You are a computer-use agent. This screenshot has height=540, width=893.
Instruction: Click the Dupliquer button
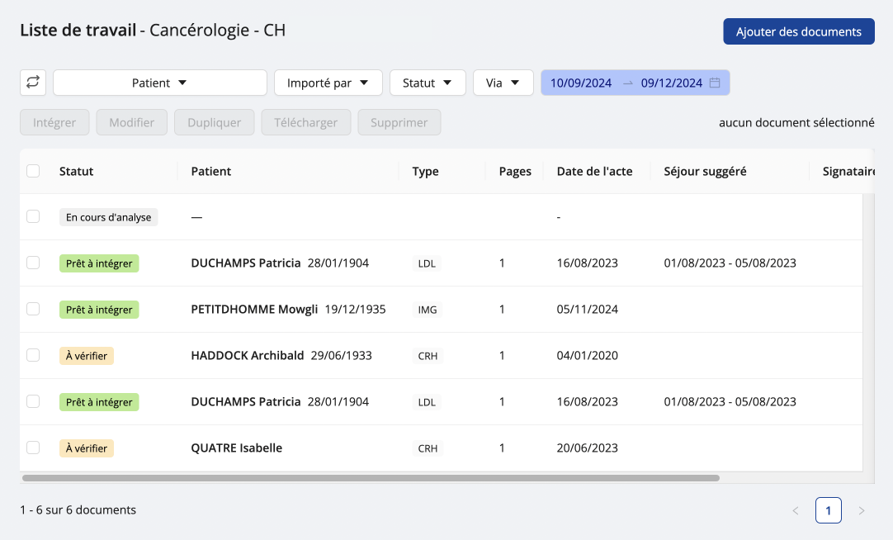tap(214, 122)
